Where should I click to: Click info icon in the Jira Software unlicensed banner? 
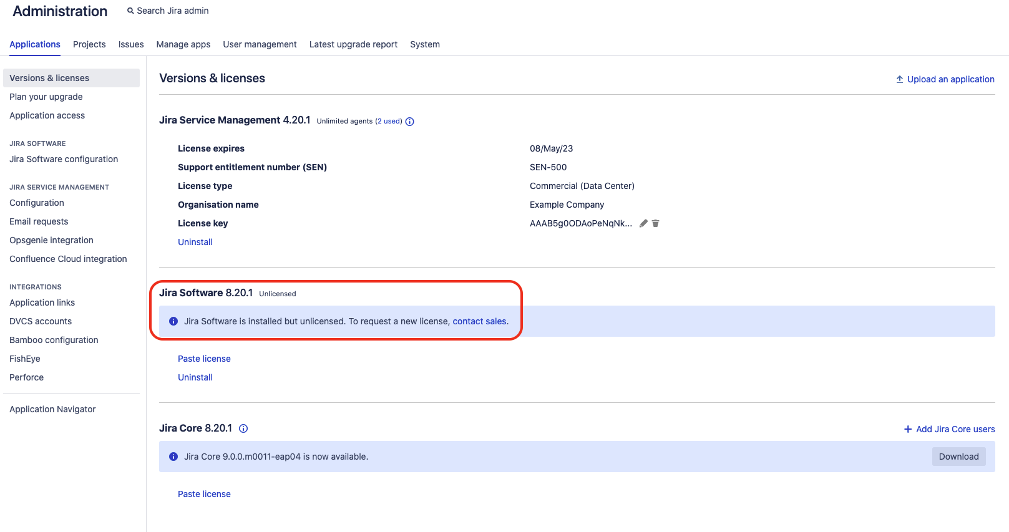(x=173, y=321)
